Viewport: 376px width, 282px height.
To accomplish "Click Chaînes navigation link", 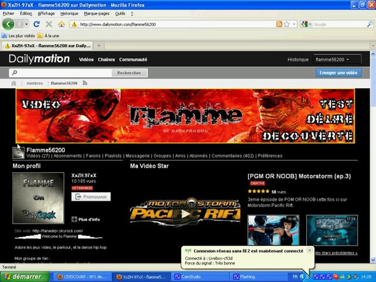I will coord(106,60).
